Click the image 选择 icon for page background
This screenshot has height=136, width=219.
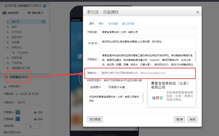point(36,119)
